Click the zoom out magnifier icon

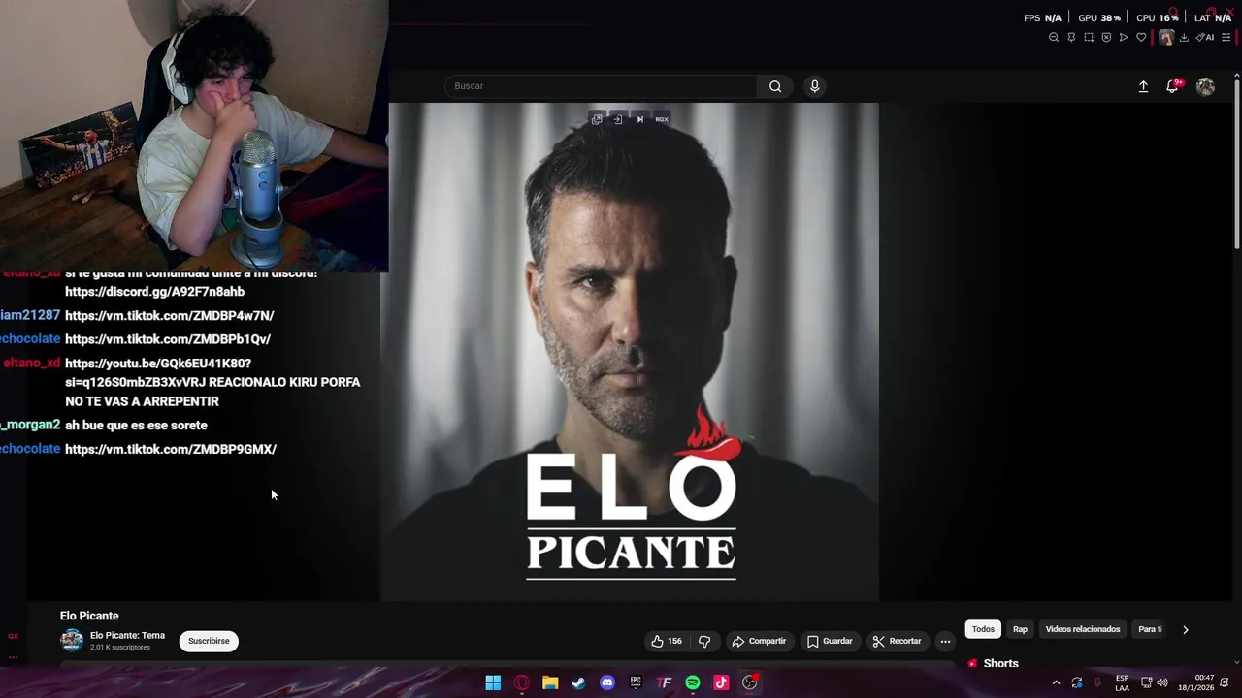(x=1054, y=37)
